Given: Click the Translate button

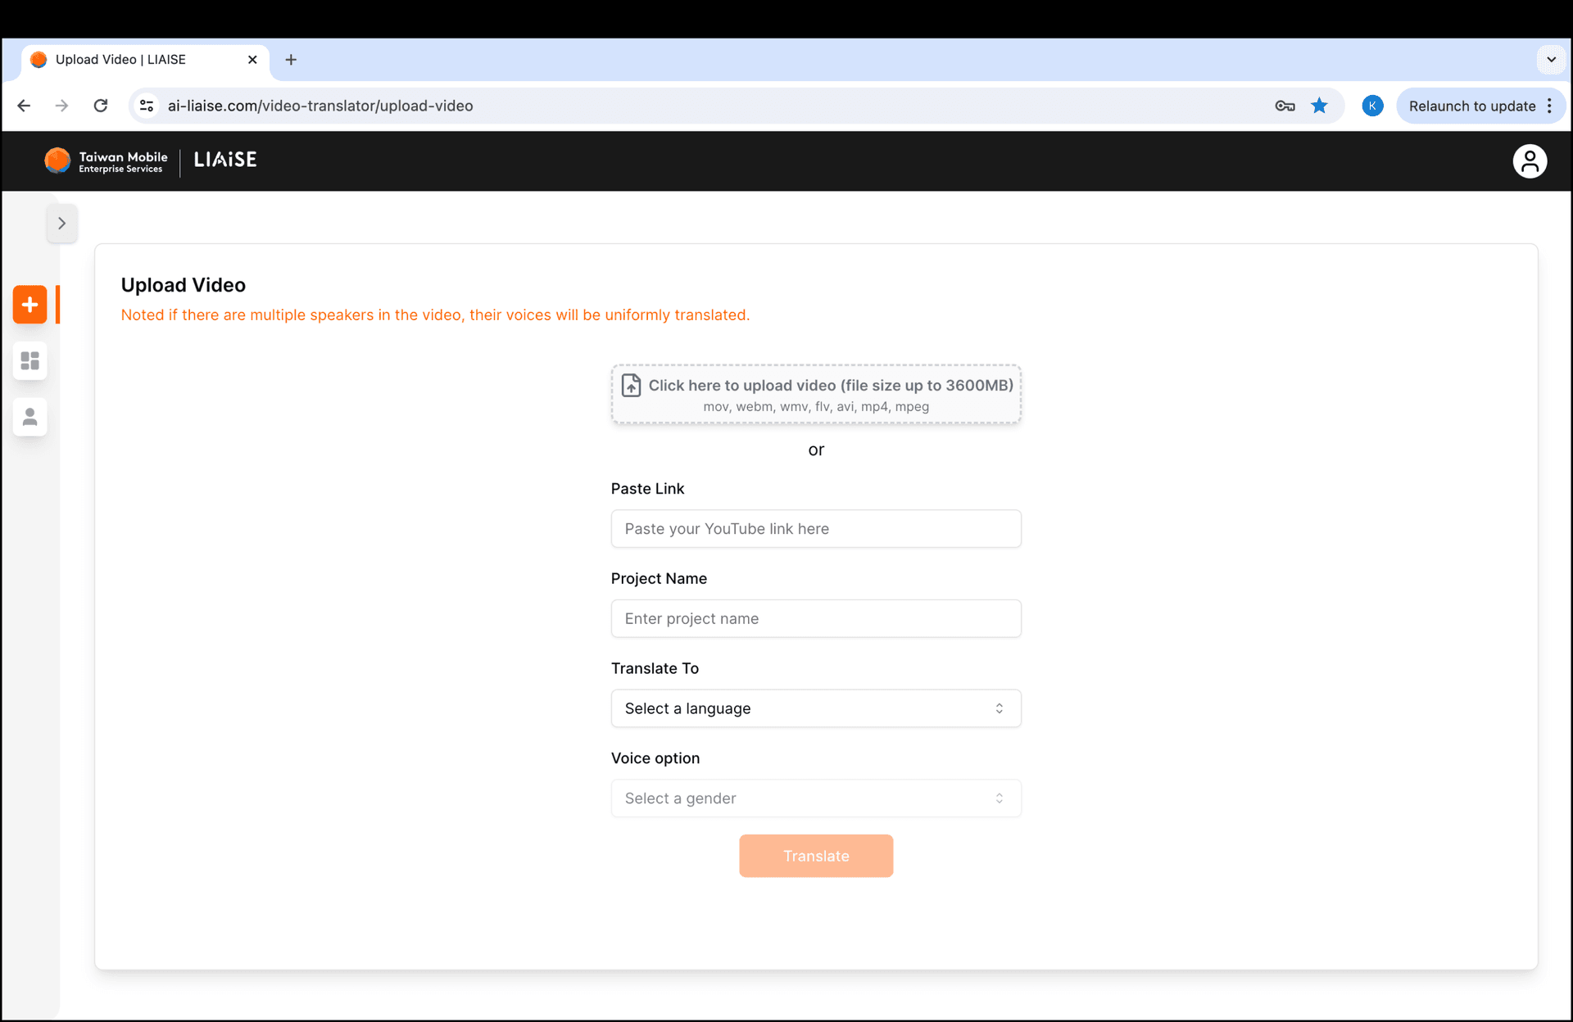Looking at the screenshot, I should 815,856.
